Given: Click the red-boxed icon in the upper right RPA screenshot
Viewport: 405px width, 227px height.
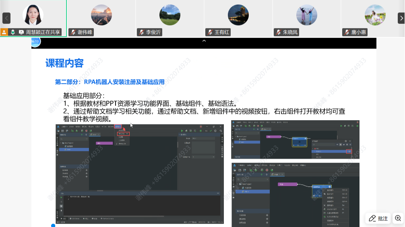Looking at the screenshot, I should point(349,151).
